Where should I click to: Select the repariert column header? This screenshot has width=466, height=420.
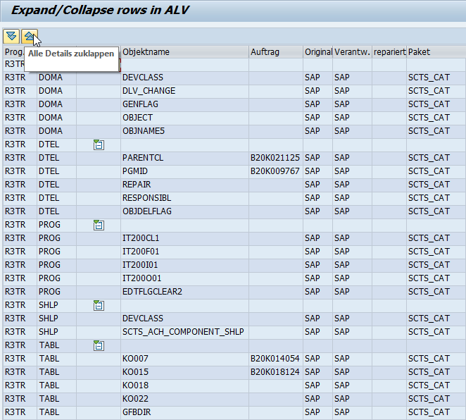pos(389,52)
